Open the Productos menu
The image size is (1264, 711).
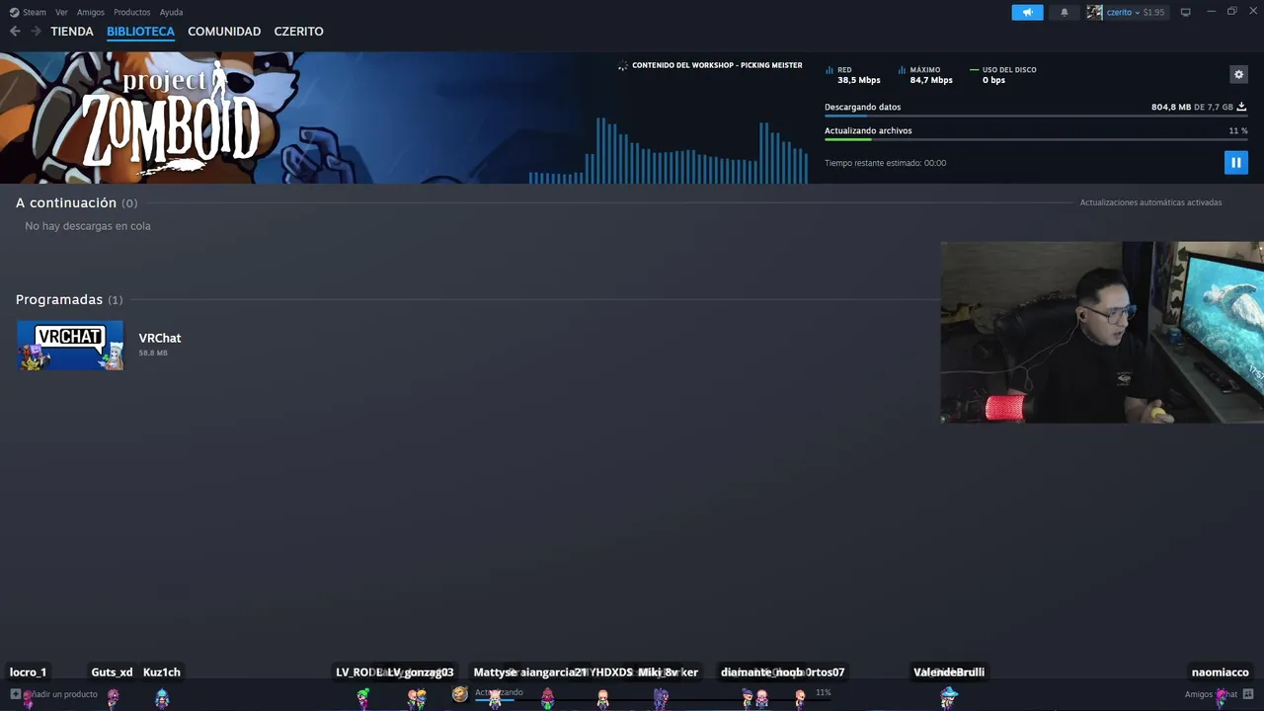(x=132, y=12)
